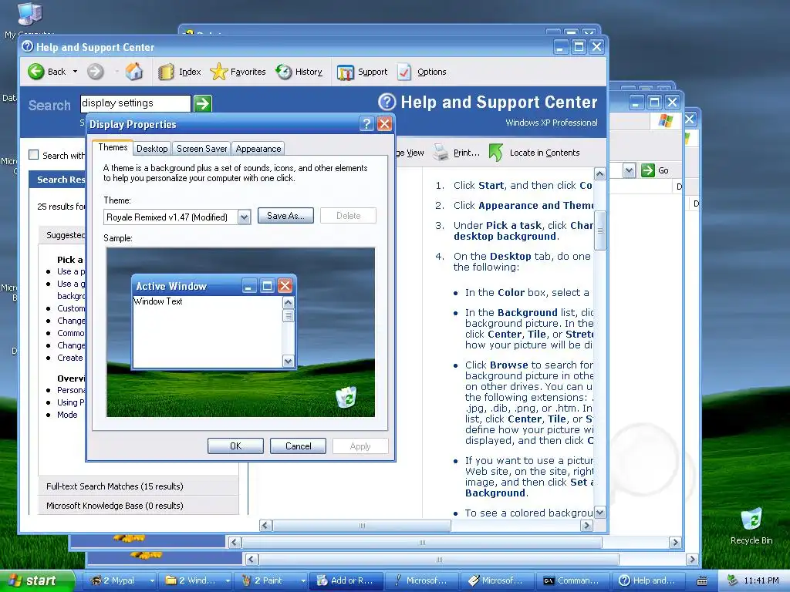This screenshot has width=790, height=592.
Task: Click the help article vertical scrollbar thumb
Action: tap(599, 231)
